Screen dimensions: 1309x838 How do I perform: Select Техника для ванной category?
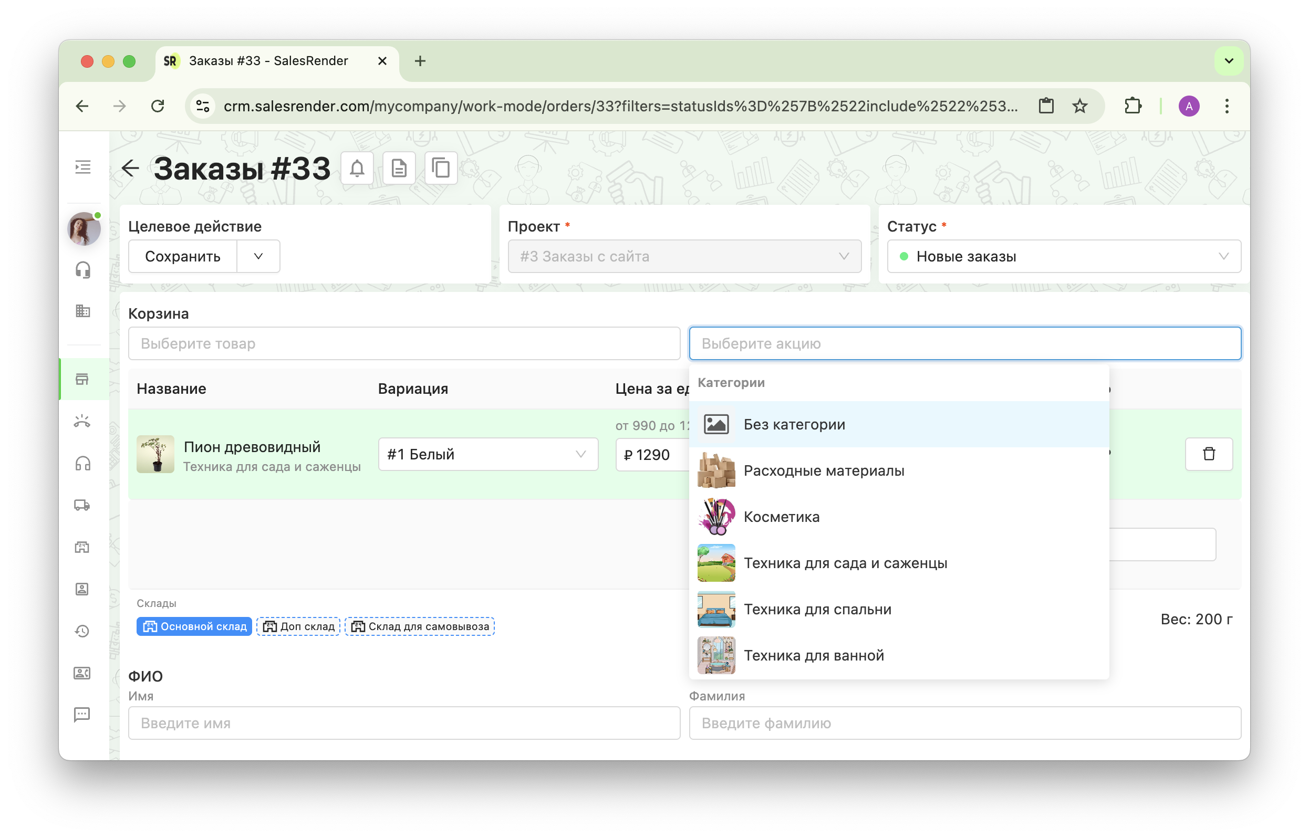point(899,656)
